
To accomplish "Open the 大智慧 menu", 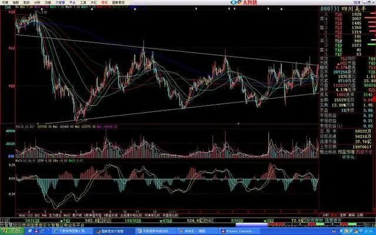I will pyautogui.click(x=60, y=2).
